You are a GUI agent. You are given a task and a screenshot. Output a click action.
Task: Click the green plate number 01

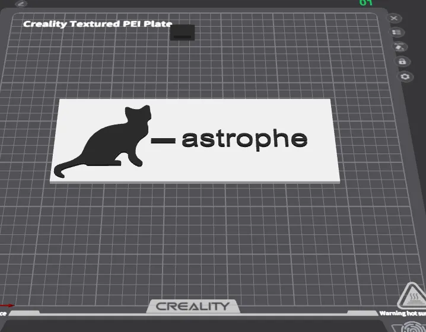365,3
